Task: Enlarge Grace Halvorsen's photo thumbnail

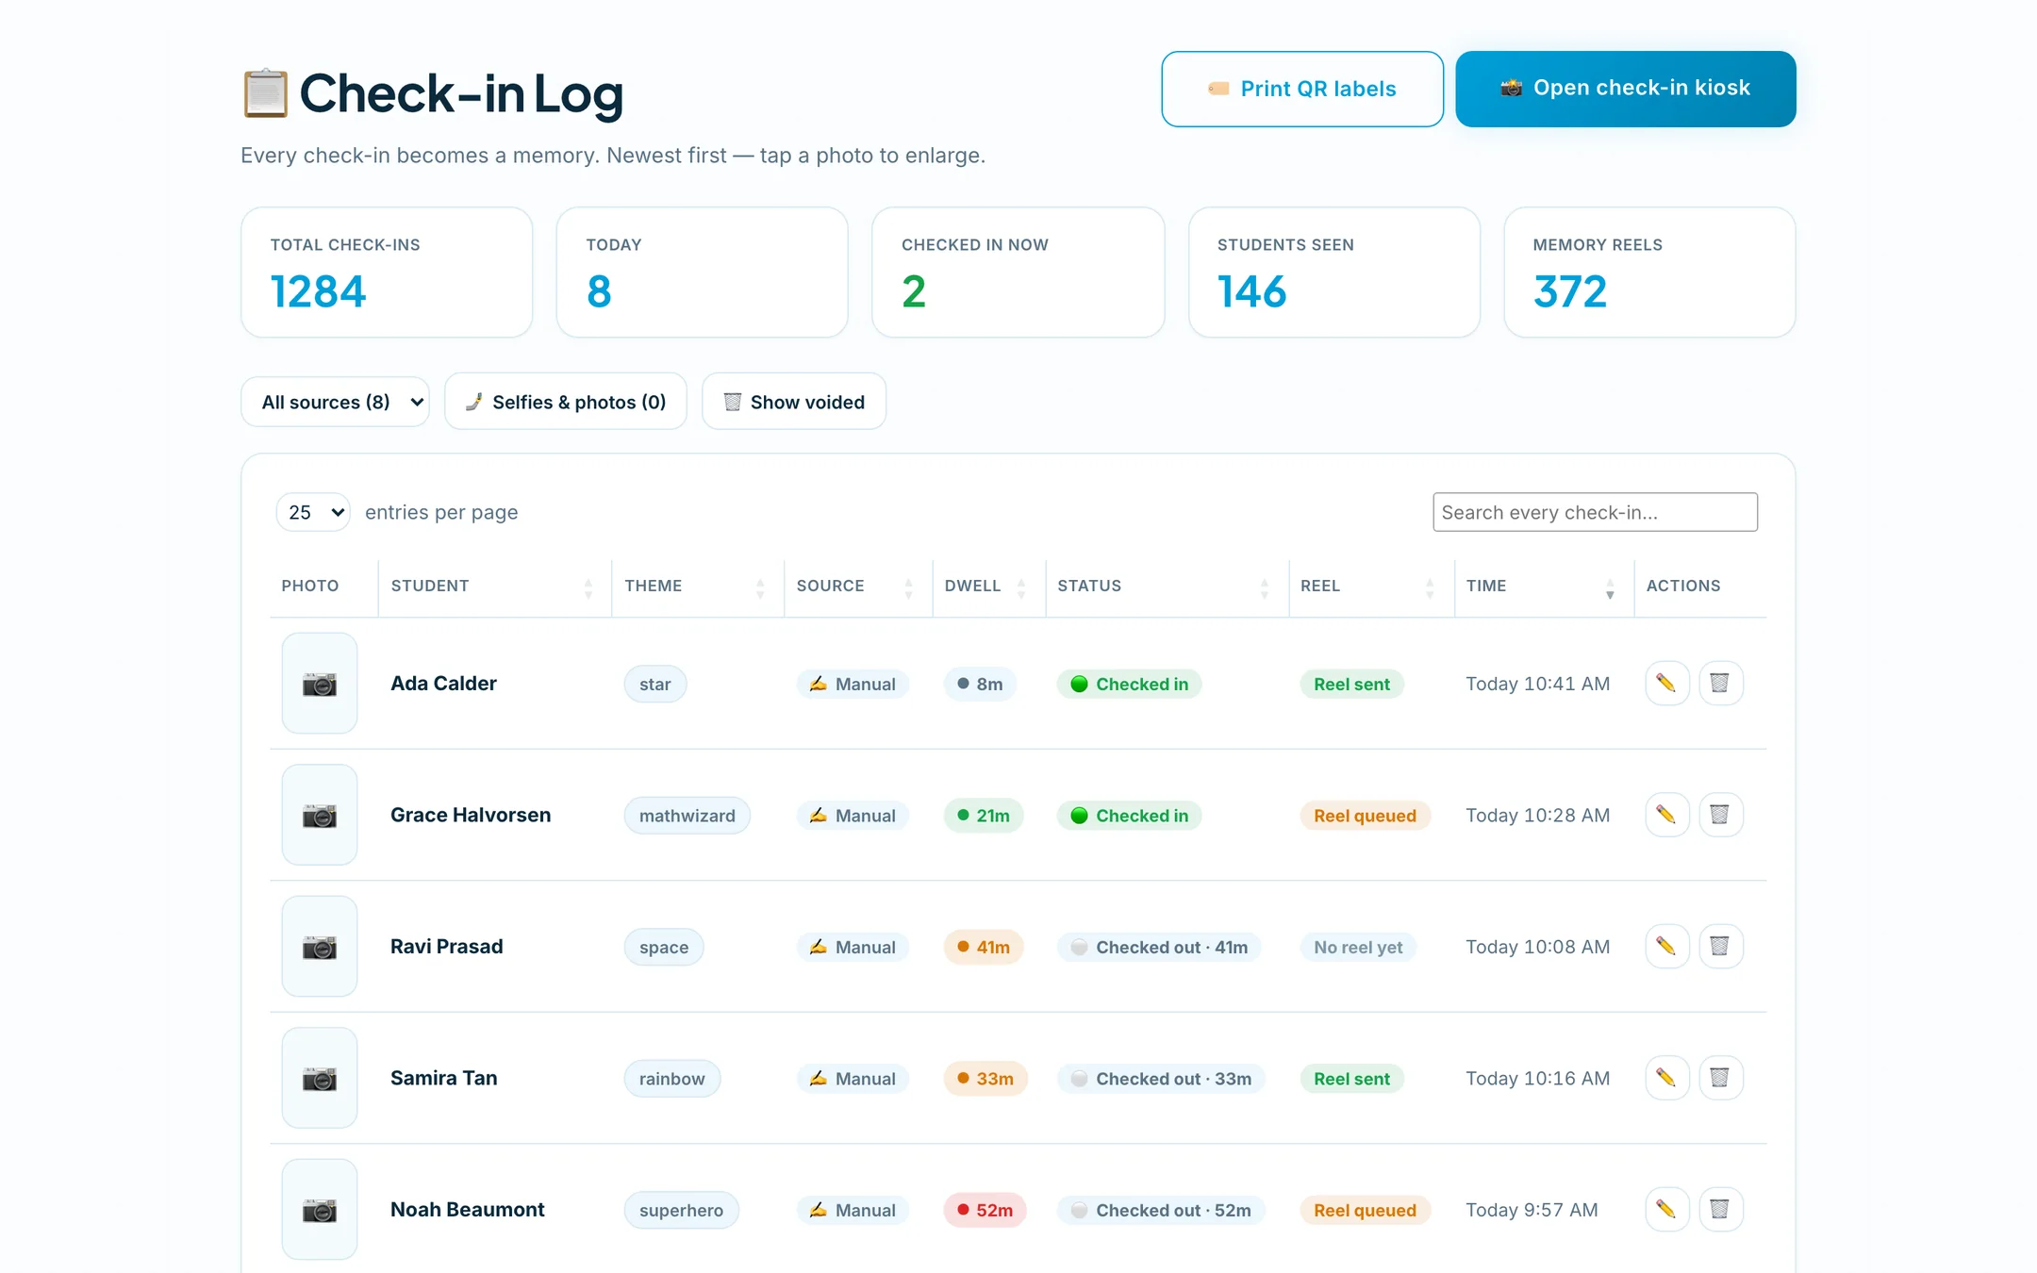Action: 320,815
